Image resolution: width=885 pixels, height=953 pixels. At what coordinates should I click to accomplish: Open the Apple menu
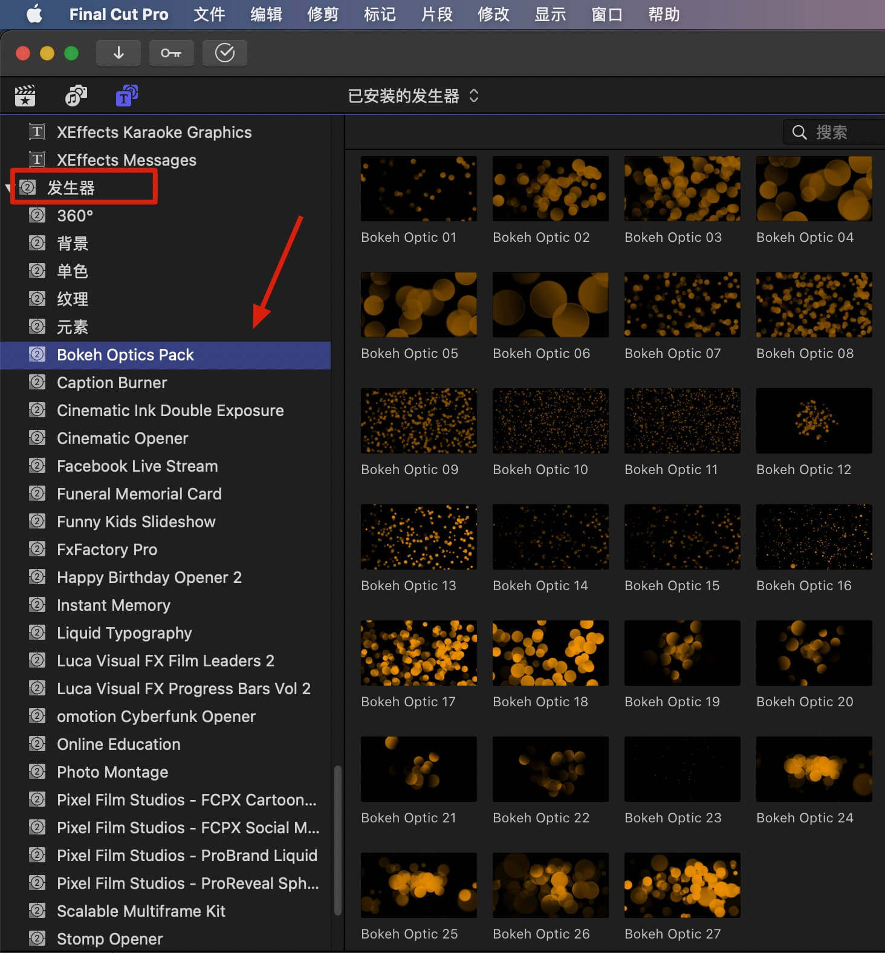[x=34, y=14]
